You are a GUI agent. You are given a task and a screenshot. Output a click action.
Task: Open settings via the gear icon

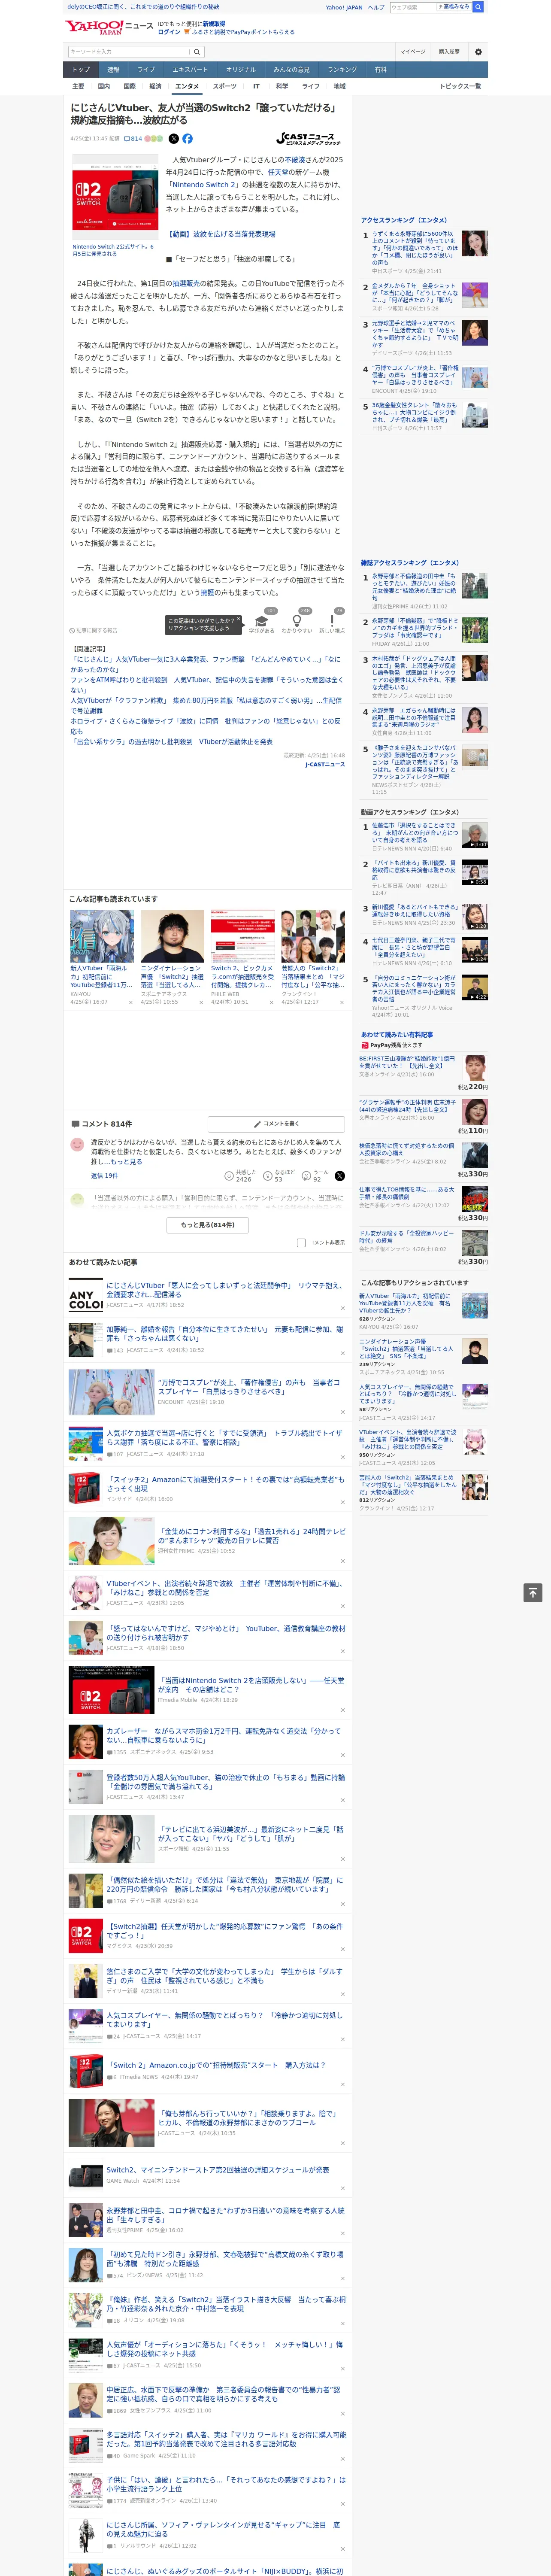tap(478, 52)
